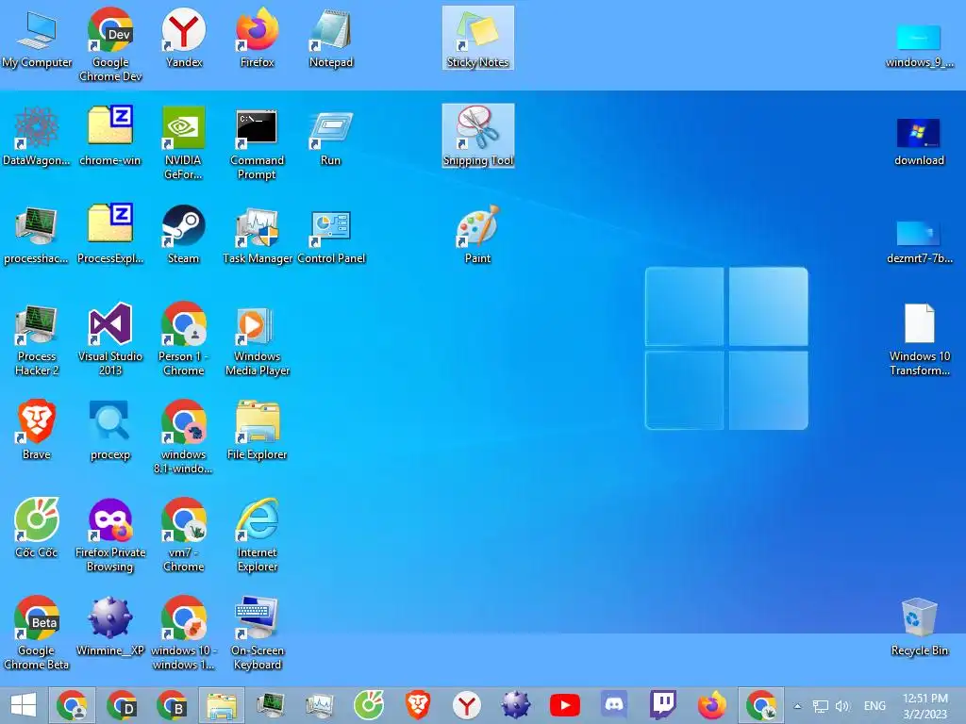The width and height of the screenshot is (966, 724).
Task: Open Discord from taskbar
Action: click(613, 705)
